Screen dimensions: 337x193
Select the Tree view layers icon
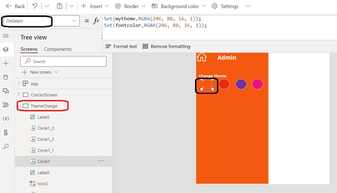click(6, 50)
